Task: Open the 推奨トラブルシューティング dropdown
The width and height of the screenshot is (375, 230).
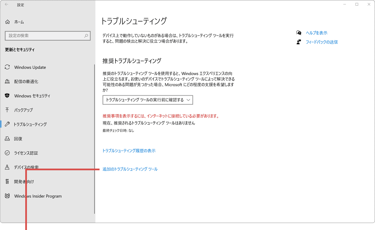Action: pos(148,100)
